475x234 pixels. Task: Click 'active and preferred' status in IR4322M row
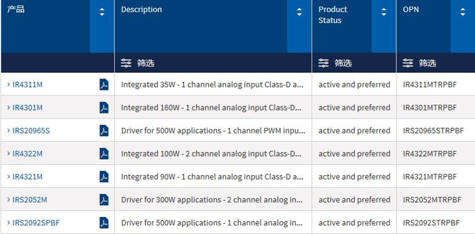(354, 153)
